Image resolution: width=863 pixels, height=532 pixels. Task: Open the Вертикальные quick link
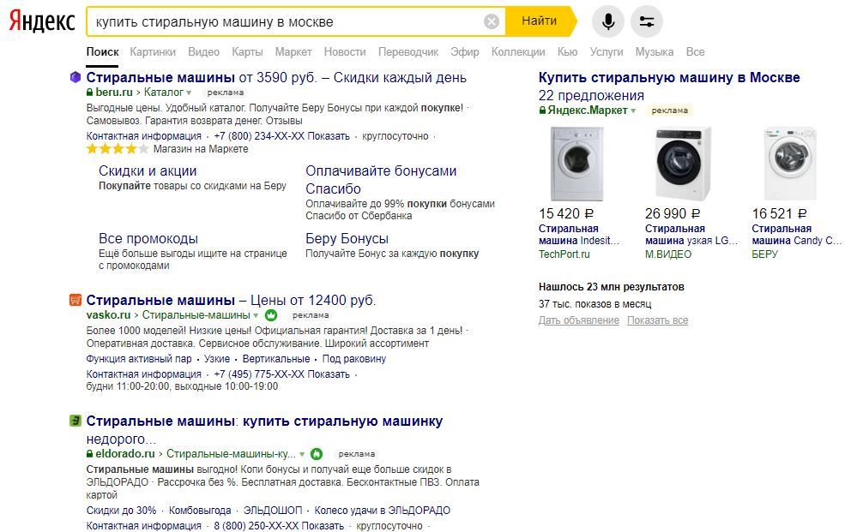(x=276, y=359)
